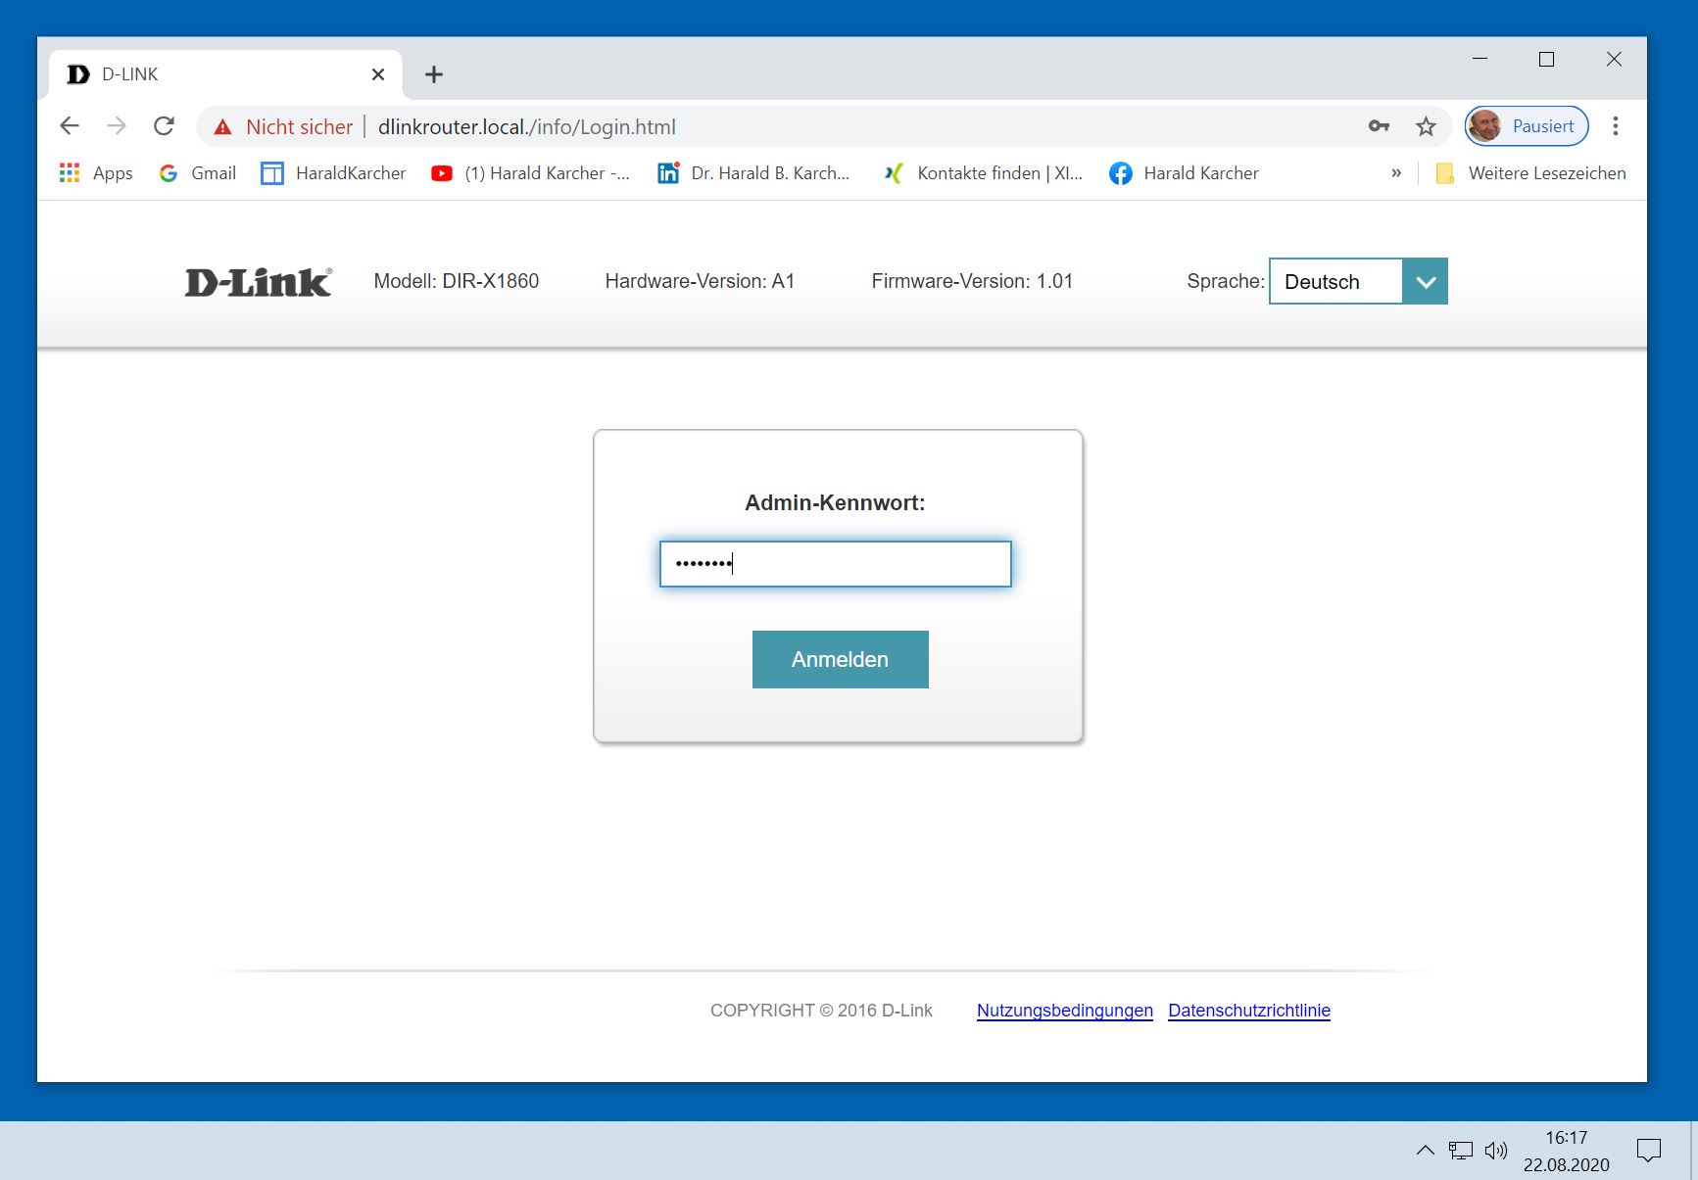1698x1180 pixels.
Task: Click the D-Link logo
Action: click(259, 282)
